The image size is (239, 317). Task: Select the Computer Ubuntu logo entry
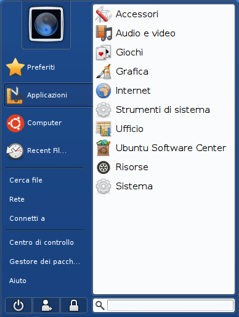34,123
